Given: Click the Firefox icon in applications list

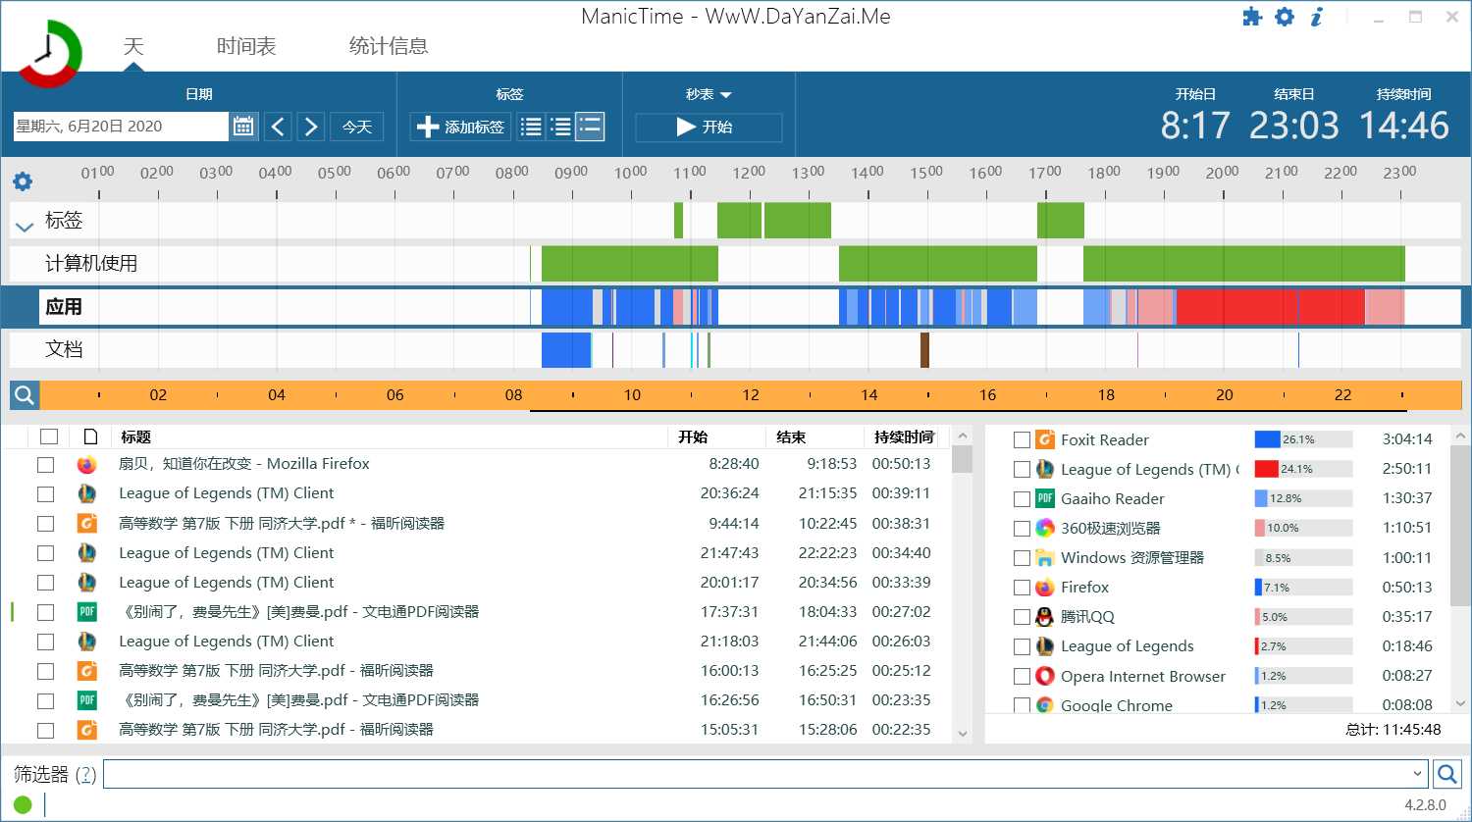Looking at the screenshot, I should tap(1045, 587).
